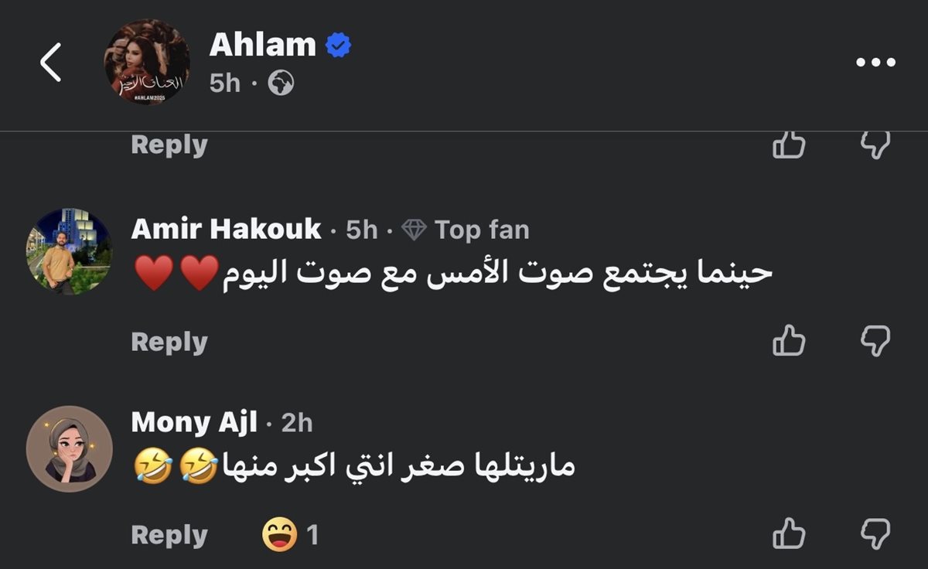928x569 pixels.
Task: Open the Ahlam page name link
Action: pos(263,46)
